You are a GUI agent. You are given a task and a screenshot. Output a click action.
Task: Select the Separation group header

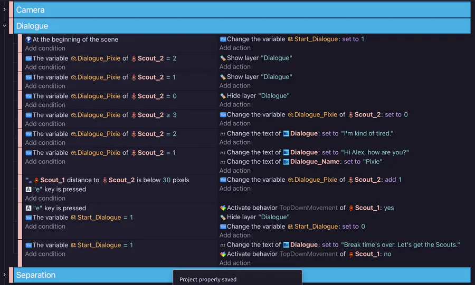tap(242, 274)
